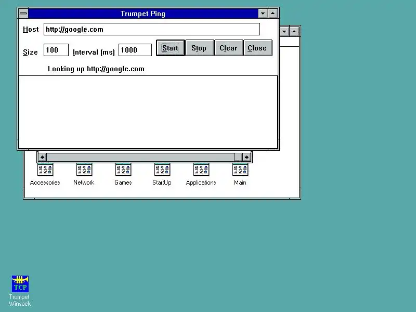Click the Size label
The width and height of the screenshot is (416, 312).
point(30,52)
